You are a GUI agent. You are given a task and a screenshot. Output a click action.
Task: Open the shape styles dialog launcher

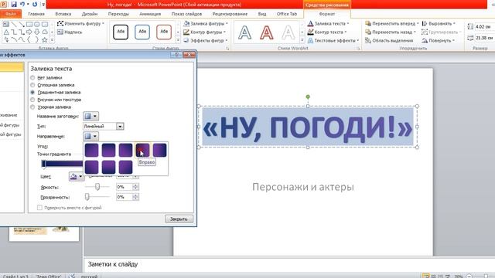[x=227, y=49]
